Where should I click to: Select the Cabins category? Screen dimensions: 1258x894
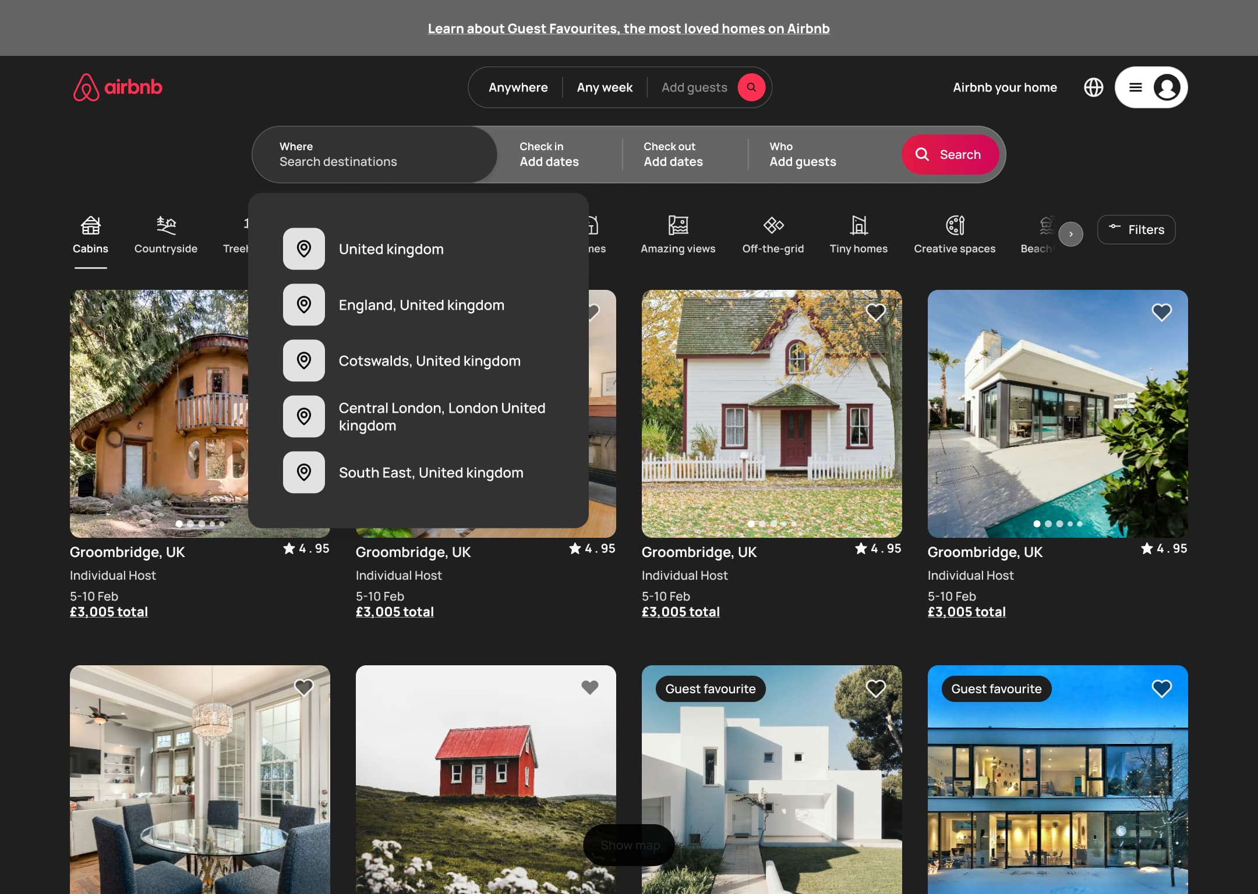point(90,235)
